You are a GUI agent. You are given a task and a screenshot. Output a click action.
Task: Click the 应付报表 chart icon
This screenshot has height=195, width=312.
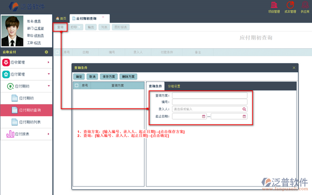click(x=11, y=134)
